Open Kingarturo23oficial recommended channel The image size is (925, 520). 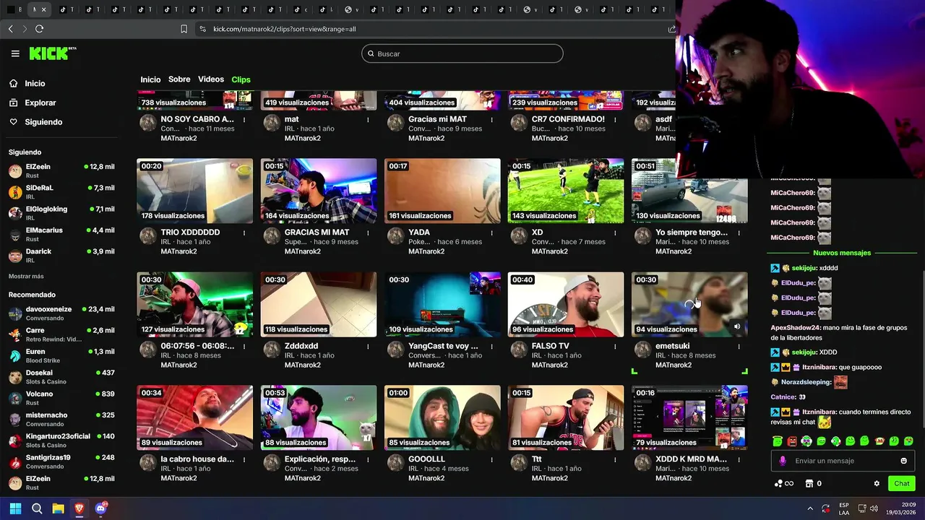coord(61,441)
